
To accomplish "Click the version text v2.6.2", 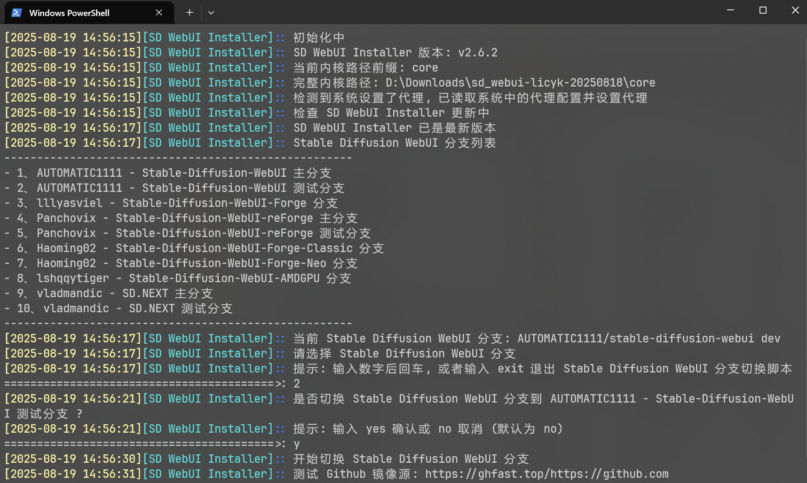I will point(478,53).
